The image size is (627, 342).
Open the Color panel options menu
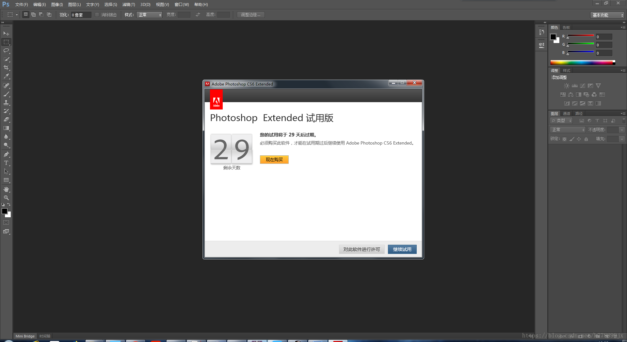(x=623, y=27)
